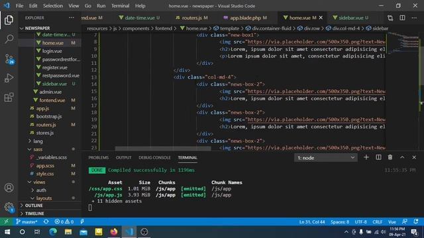This screenshot has height=238, width=424.
Task: Open Windows Start menu
Action: pyautogui.click(x=7, y=232)
